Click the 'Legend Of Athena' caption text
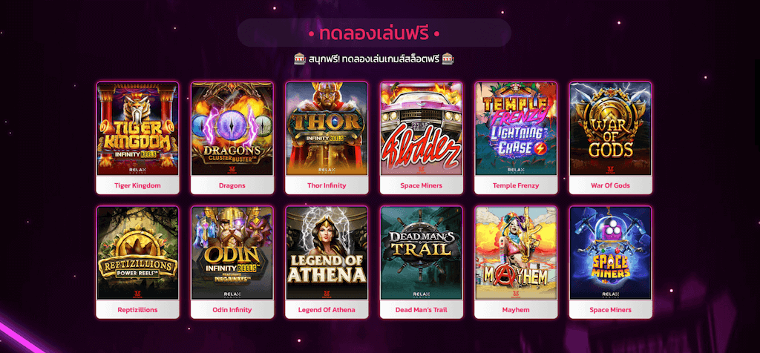This screenshot has width=760, height=353. pyautogui.click(x=327, y=310)
